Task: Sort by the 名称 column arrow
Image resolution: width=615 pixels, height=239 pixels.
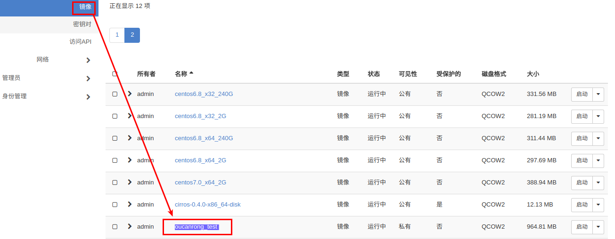Action: click(x=191, y=73)
